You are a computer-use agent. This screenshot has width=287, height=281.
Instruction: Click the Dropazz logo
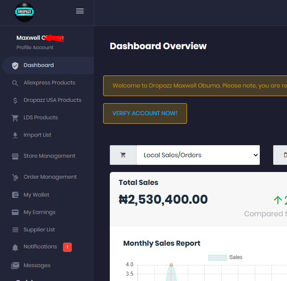pos(24,12)
